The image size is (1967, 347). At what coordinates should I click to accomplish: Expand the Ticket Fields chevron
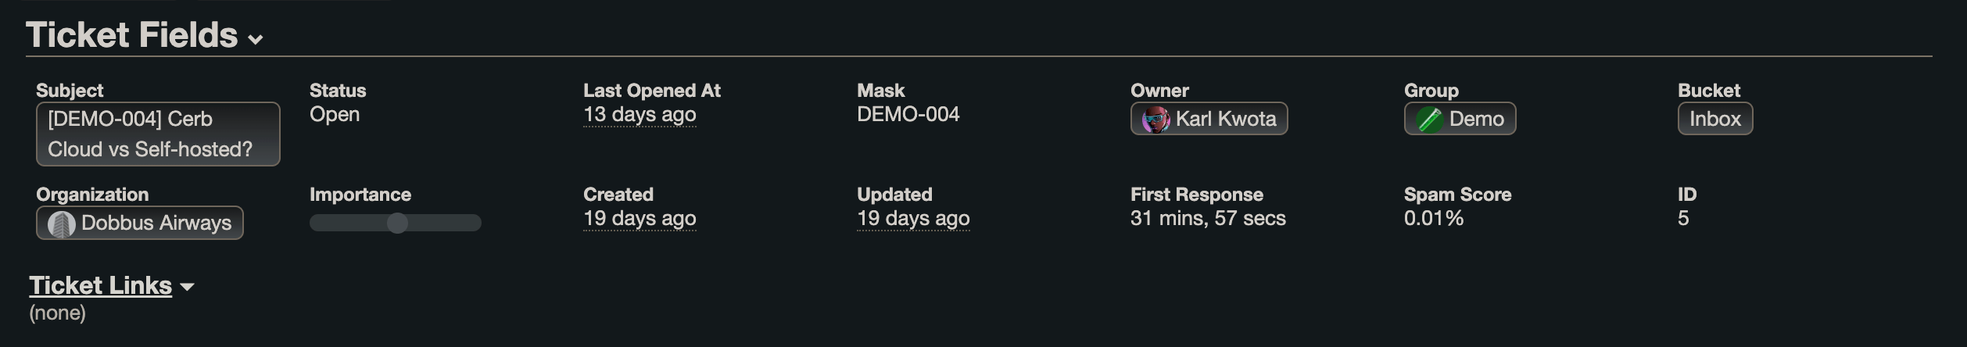click(255, 39)
